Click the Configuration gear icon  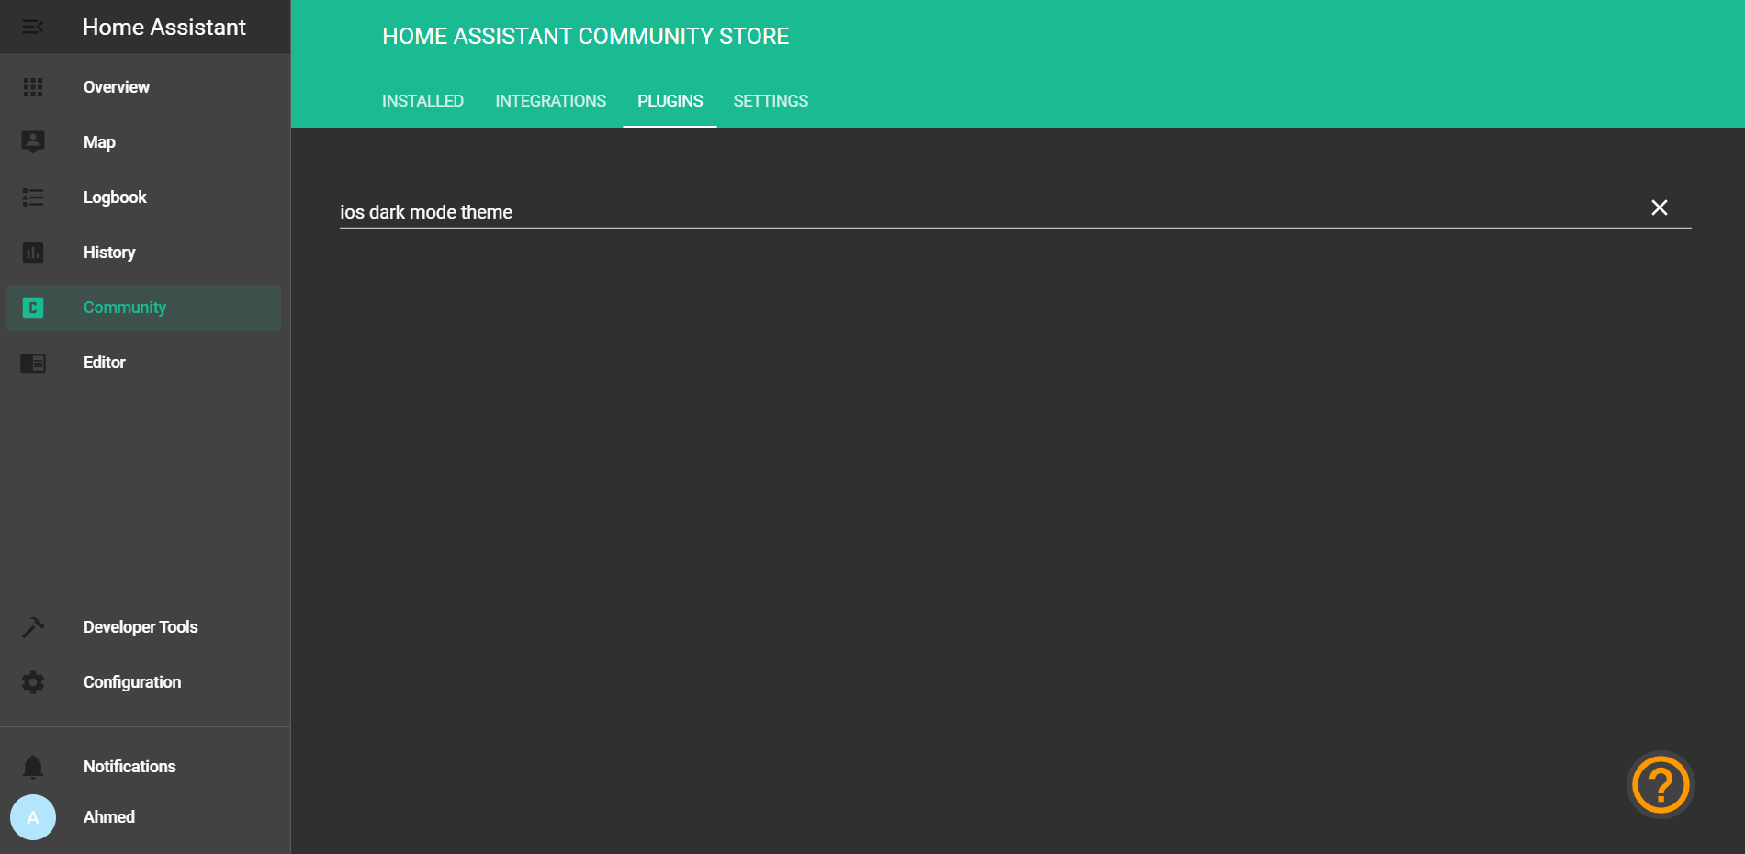(33, 682)
